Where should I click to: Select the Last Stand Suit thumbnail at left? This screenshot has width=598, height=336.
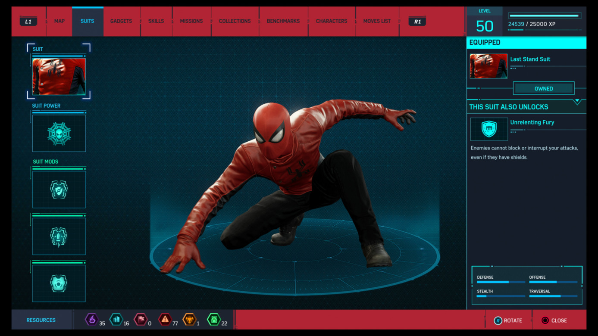tap(59, 76)
